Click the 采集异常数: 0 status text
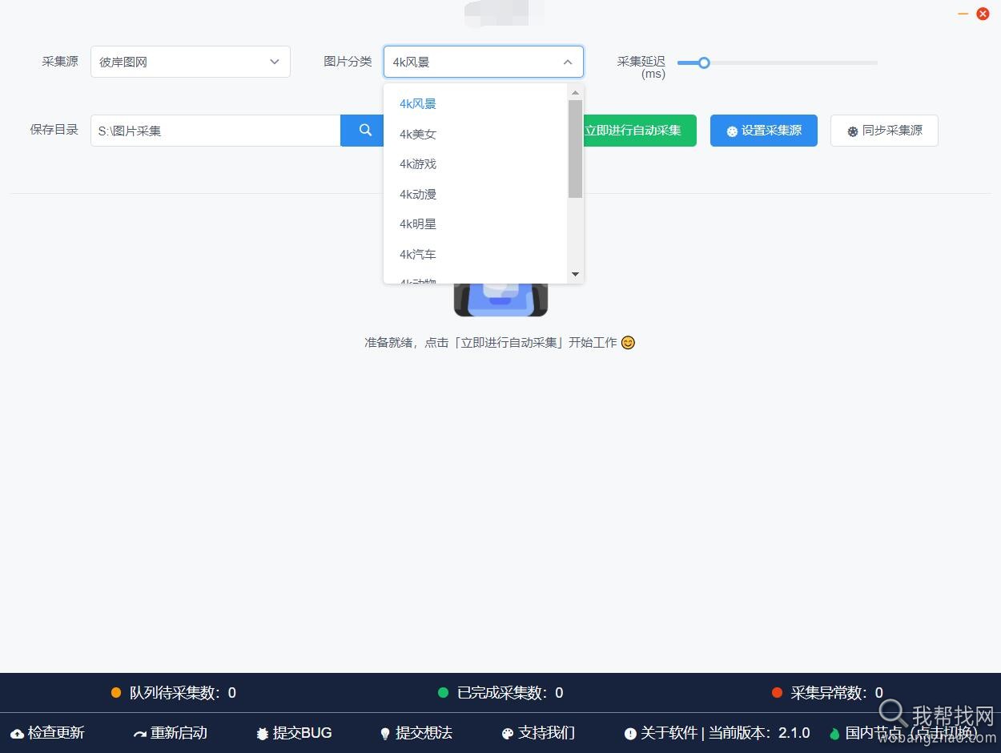This screenshot has width=1001, height=753. click(x=837, y=693)
